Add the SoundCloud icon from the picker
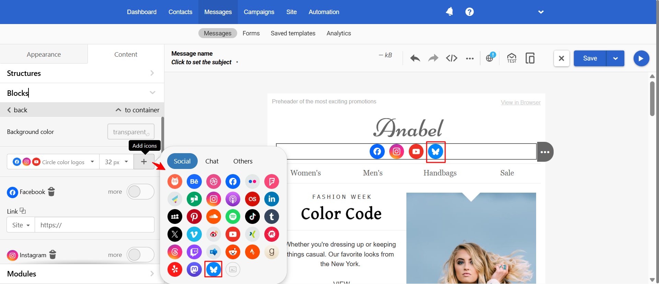659x284 pixels. tap(213, 216)
